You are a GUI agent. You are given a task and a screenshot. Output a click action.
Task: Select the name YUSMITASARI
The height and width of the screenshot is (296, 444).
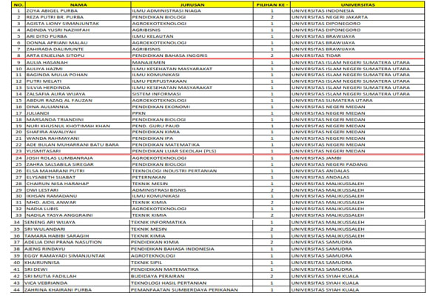click(x=44, y=151)
